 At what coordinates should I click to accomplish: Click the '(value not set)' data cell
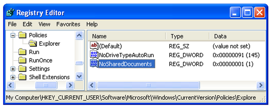click(x=231, y=46)
